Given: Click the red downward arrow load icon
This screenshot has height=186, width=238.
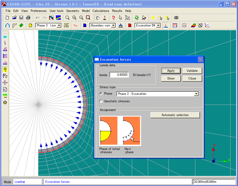Looking at the screenshot, I should (x=166, y=25).
